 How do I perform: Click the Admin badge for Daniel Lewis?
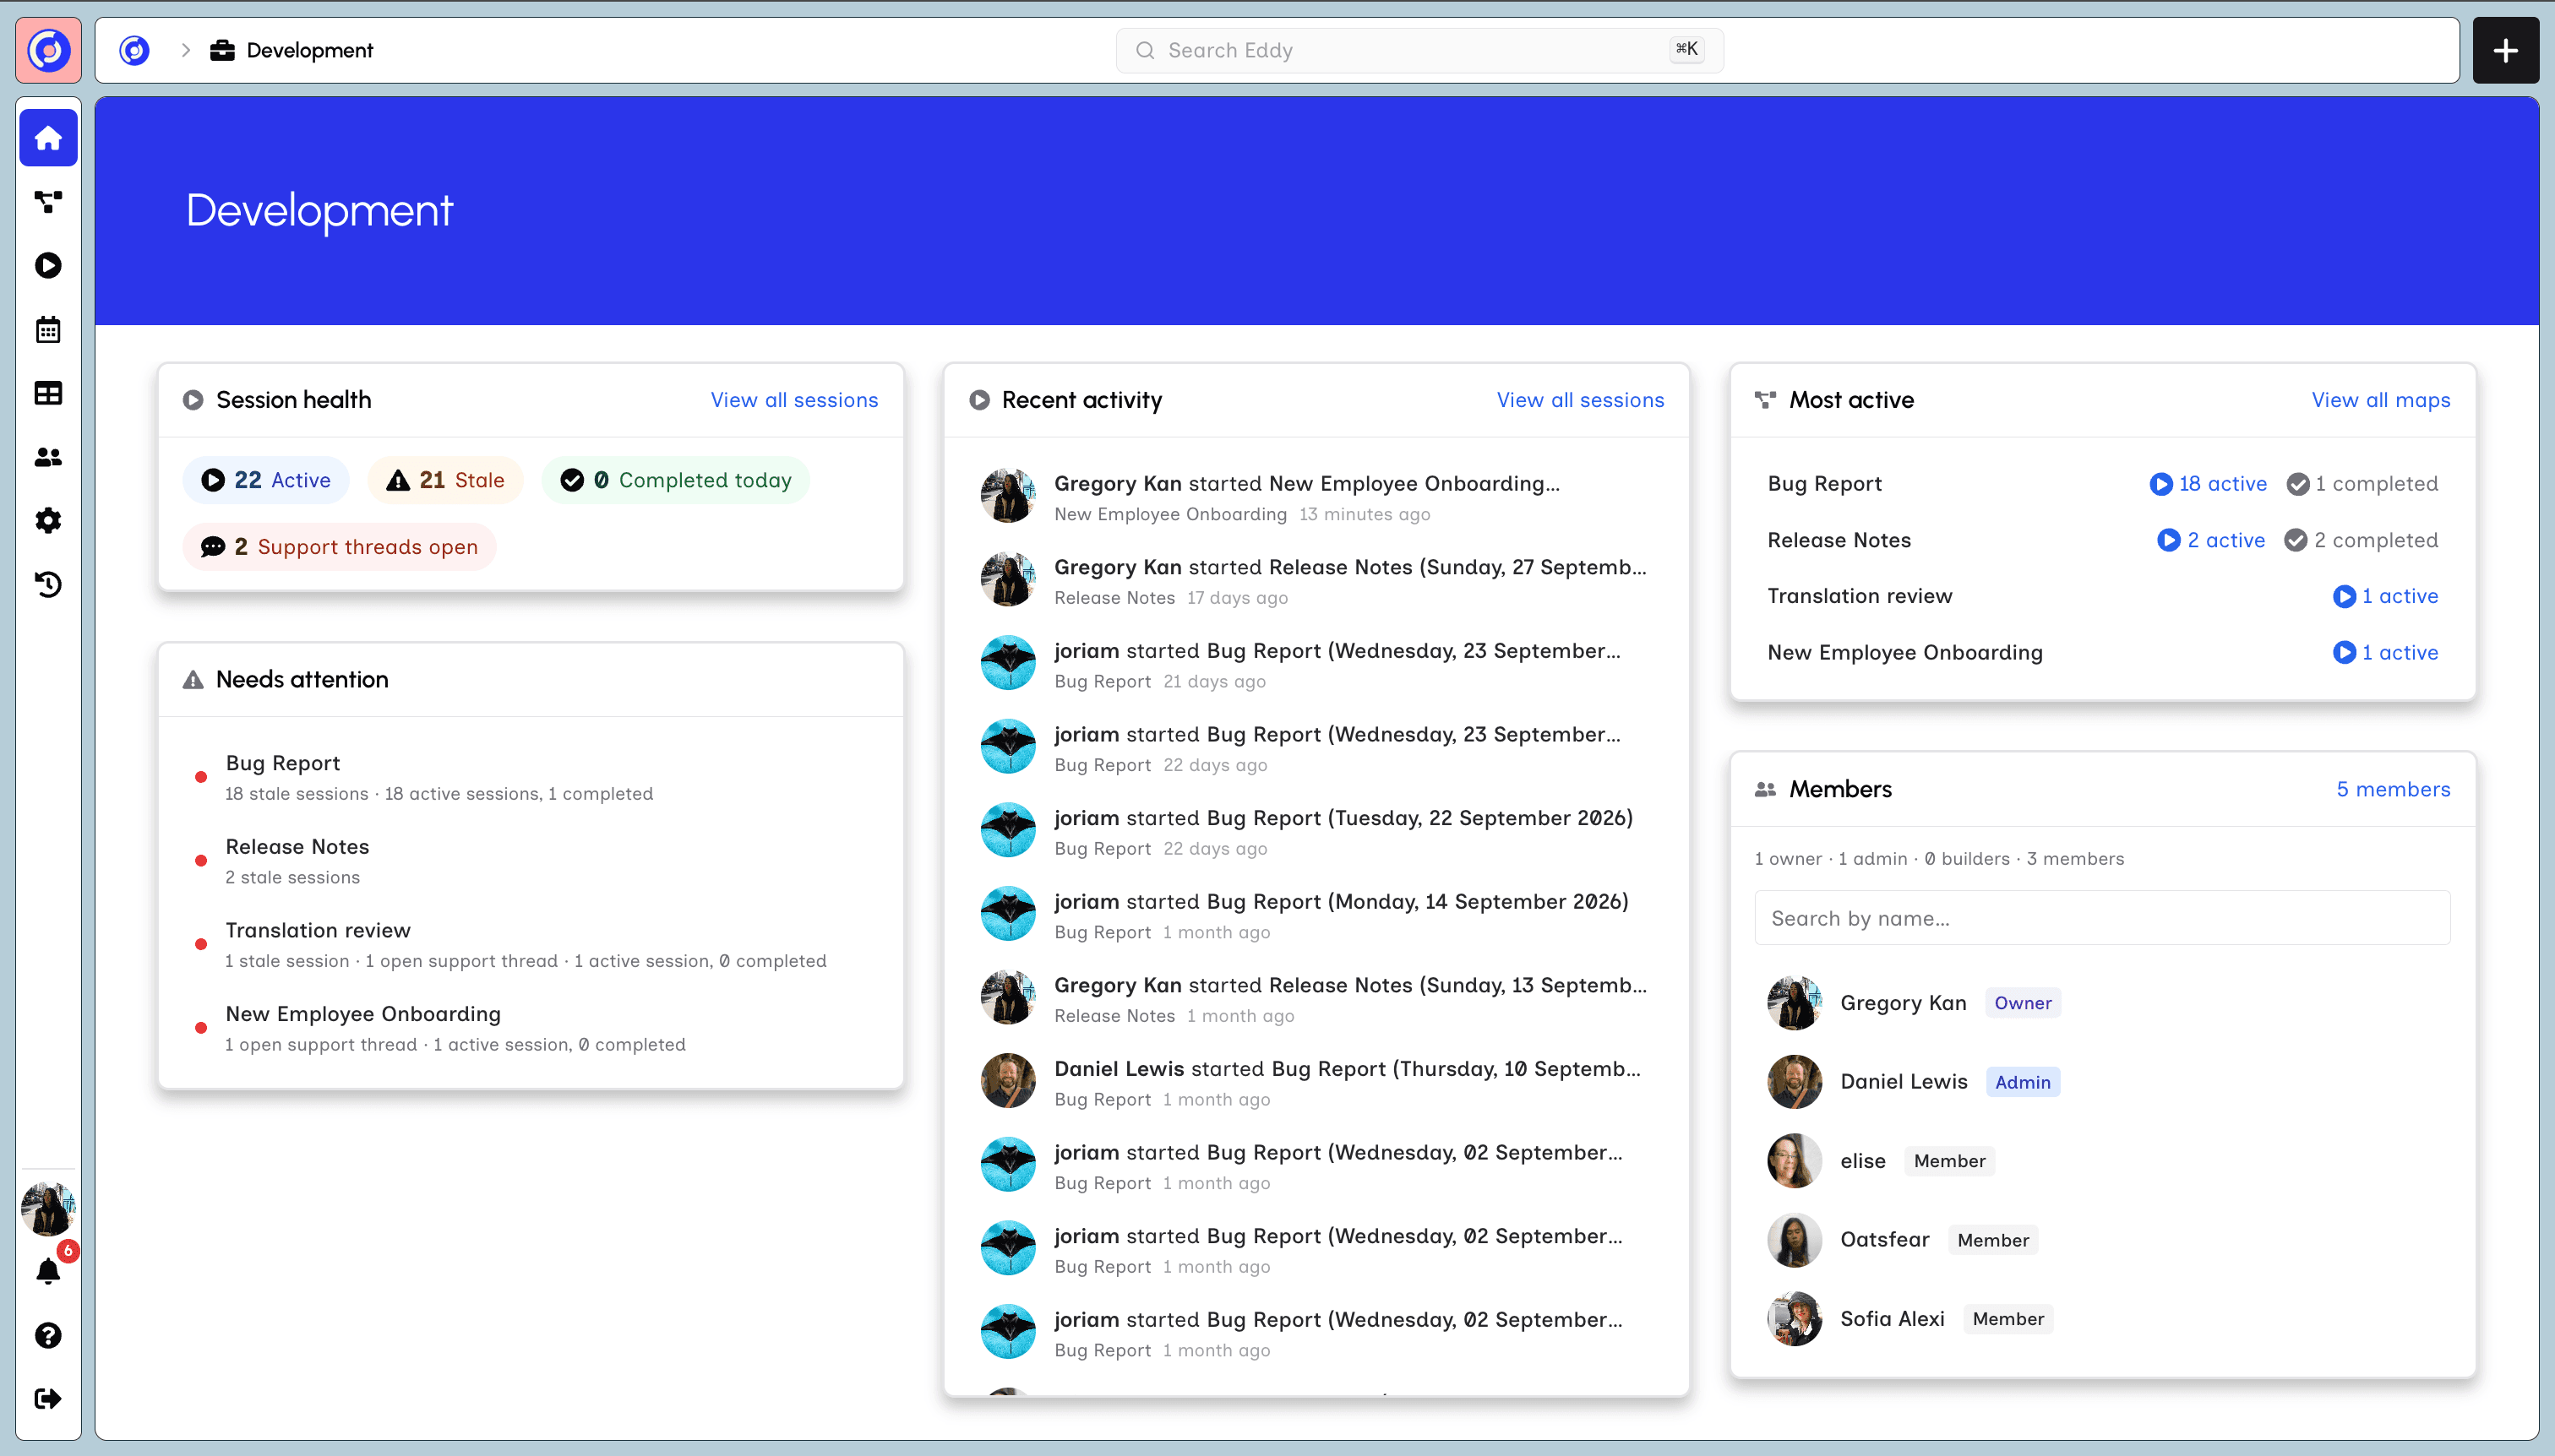tap(2022, 1082)
